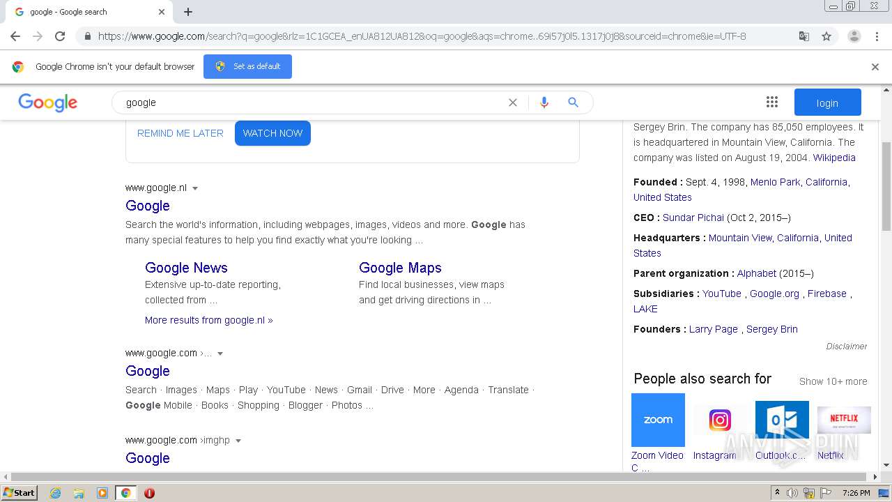Click the blue login button
Viewport: 892px width, 502px height.
coord(827,102)
